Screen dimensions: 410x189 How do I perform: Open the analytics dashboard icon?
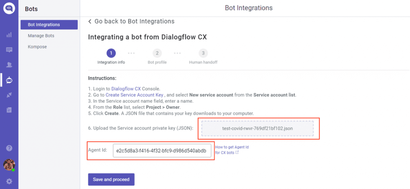click(x=9, y=35)
